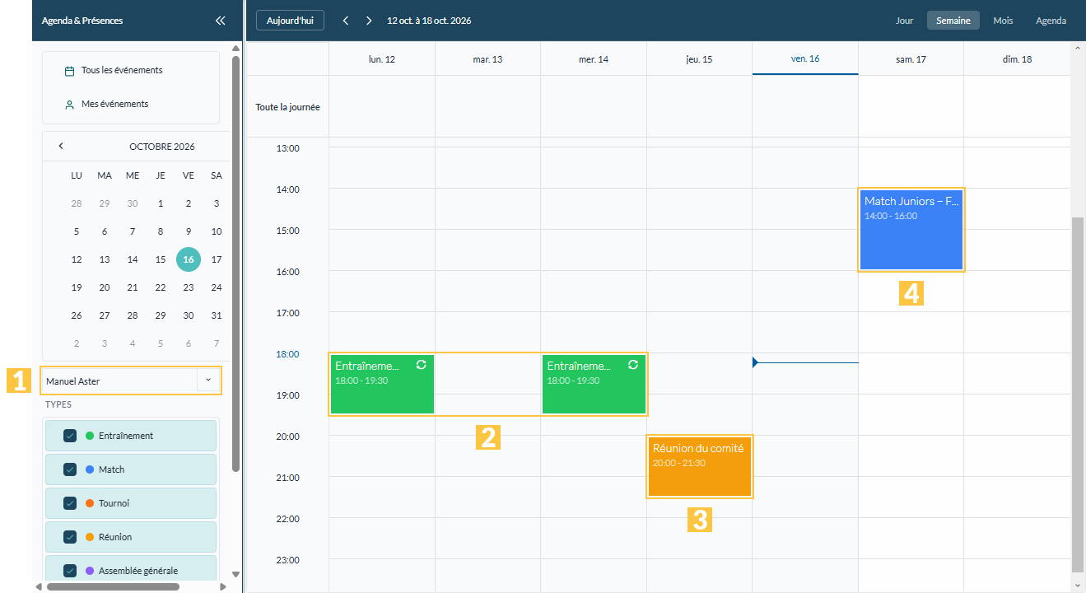The width and height of the screenshot is (1086, 593).
Task: Switch to Agenda view
Action: tap(1051, 21)
